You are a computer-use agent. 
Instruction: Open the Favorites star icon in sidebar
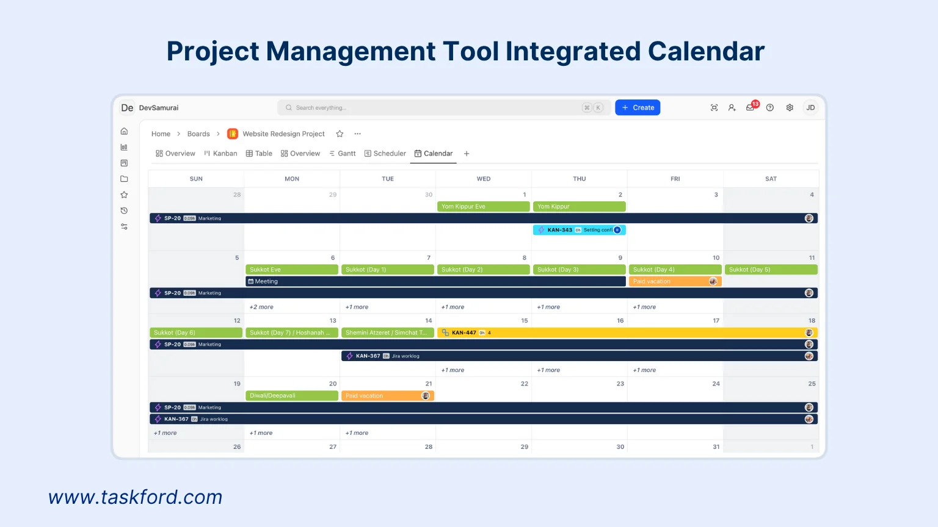124,195
